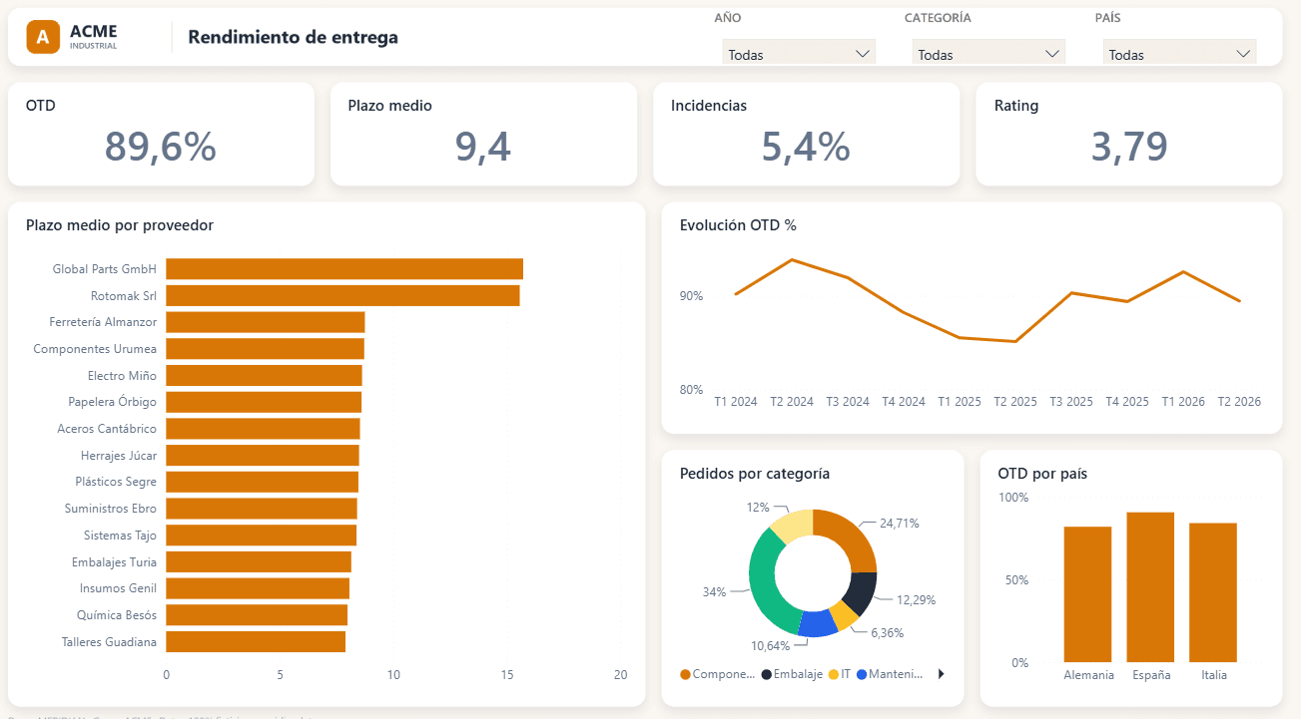Click the Evolución OTD % chart title
1301x719 pixels.
738,225
